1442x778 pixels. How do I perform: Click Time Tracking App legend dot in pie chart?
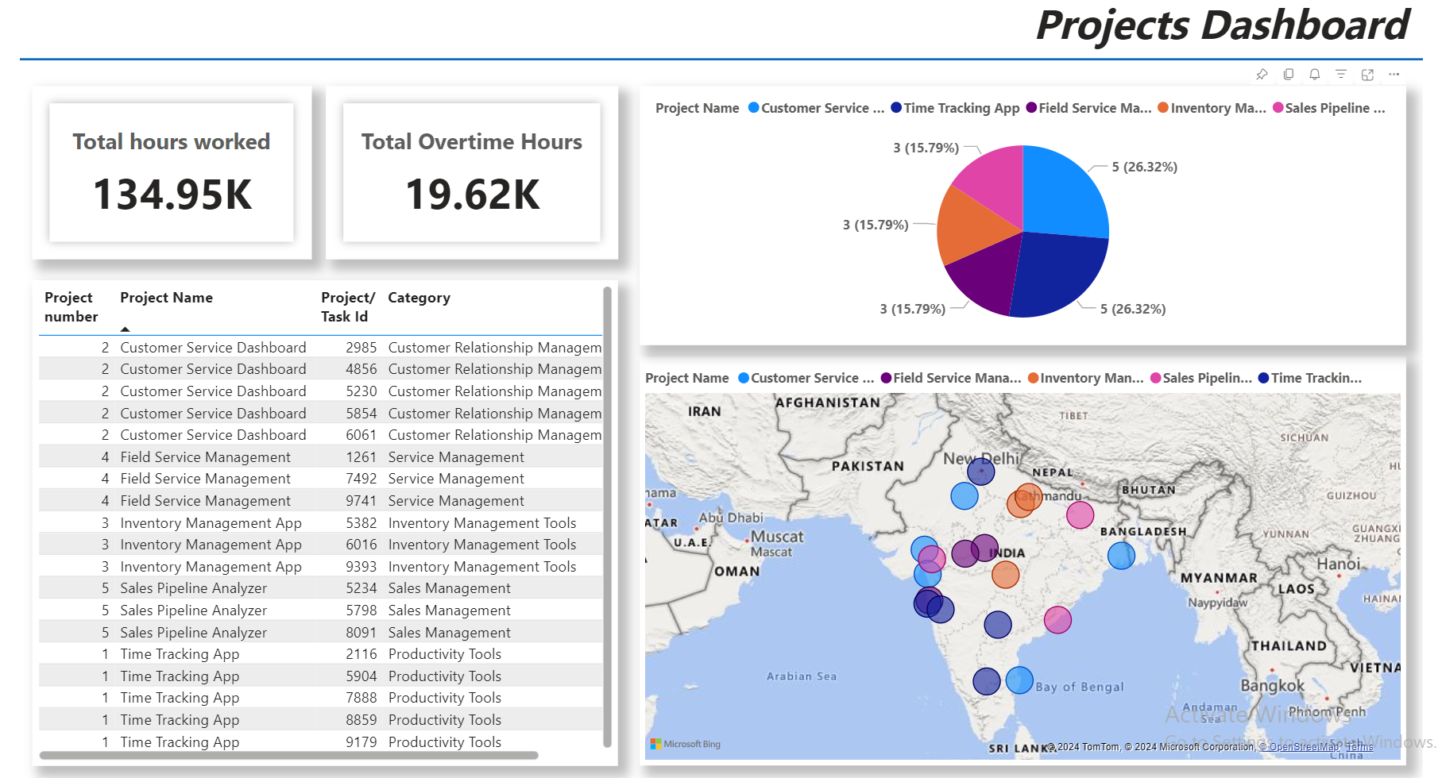(896, 108)
